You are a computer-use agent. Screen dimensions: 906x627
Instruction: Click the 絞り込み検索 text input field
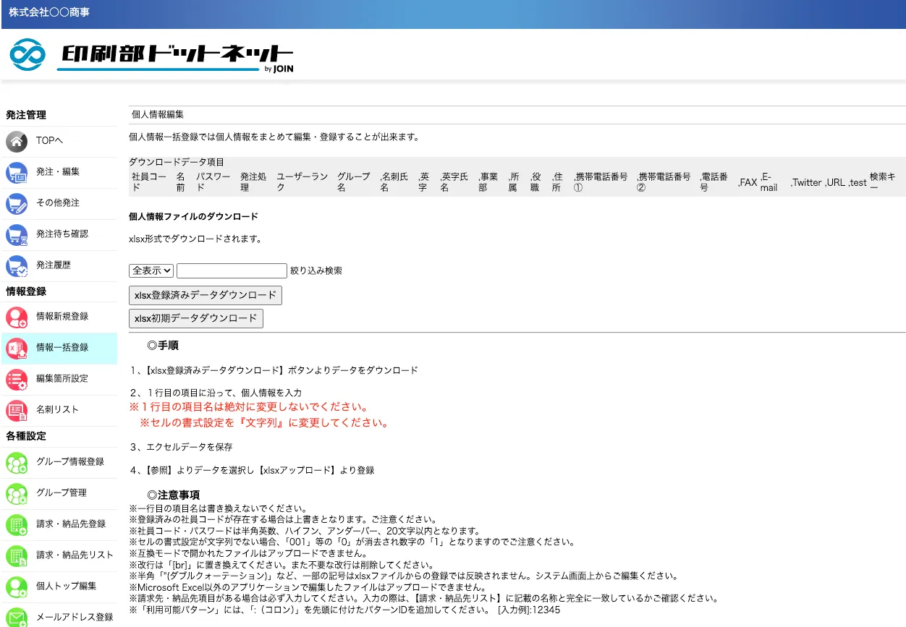[232, 270]
